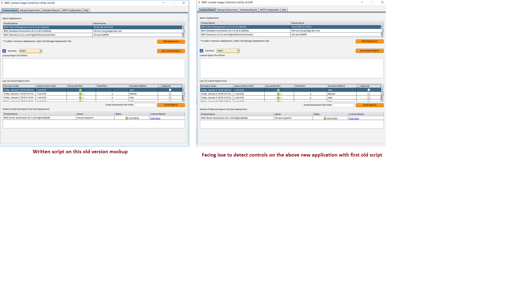Click Duration info icon in v4.x.00 window
This screenshot has width=523, height=294.
[4, 51]
